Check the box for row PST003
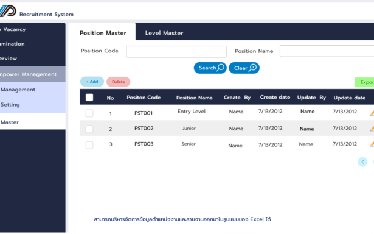Screen dimensions: 374x234 (89, 145)
